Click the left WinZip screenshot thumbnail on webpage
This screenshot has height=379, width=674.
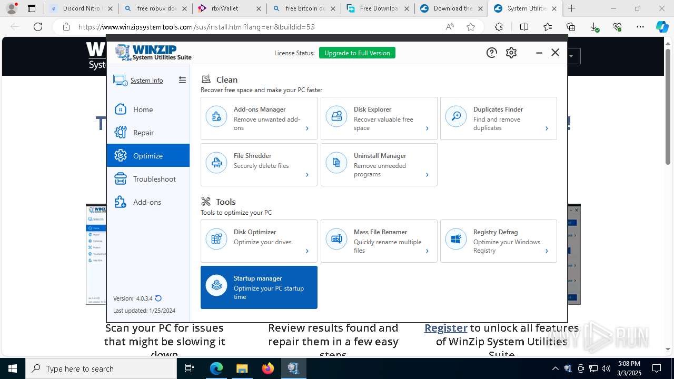96,254
